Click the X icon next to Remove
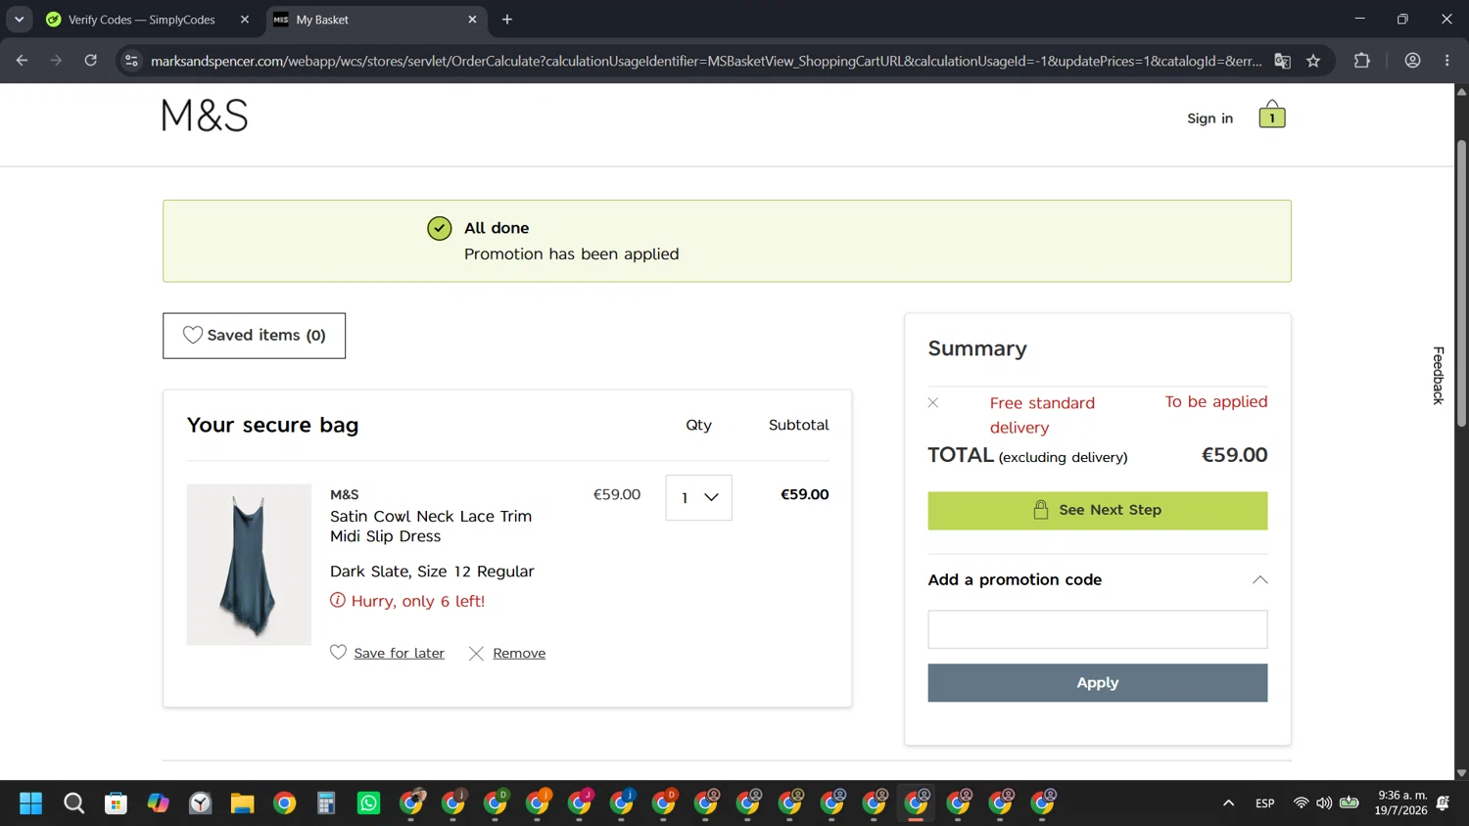The width and height of the screenshot is (1469, 826). (476, 653)
